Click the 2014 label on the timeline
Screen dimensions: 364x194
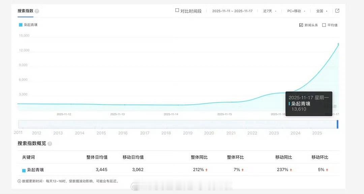80,133
